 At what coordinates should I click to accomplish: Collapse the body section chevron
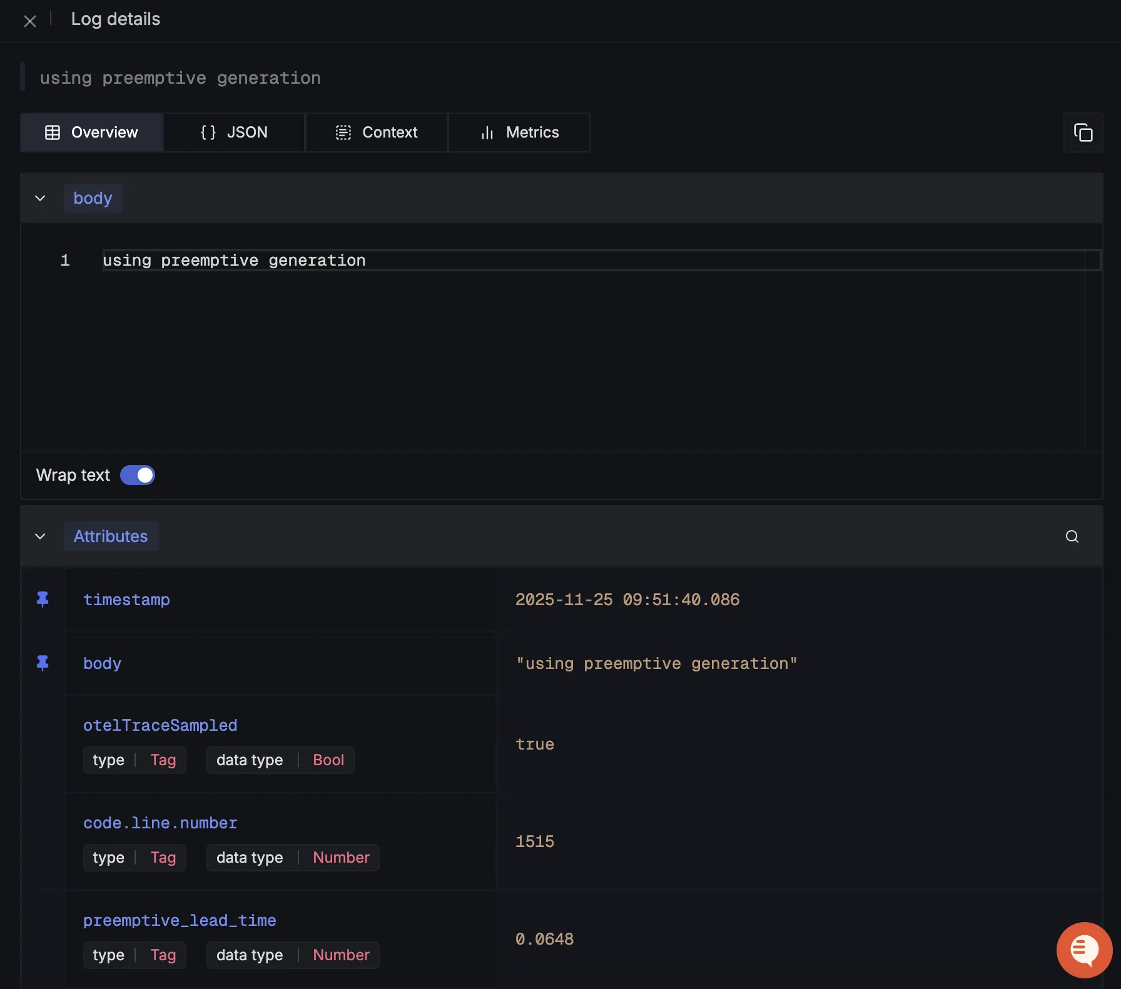(40, 198)
